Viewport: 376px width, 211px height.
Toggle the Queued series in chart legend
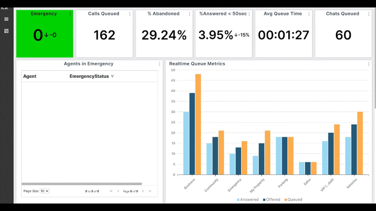click(x=293, y=200)
